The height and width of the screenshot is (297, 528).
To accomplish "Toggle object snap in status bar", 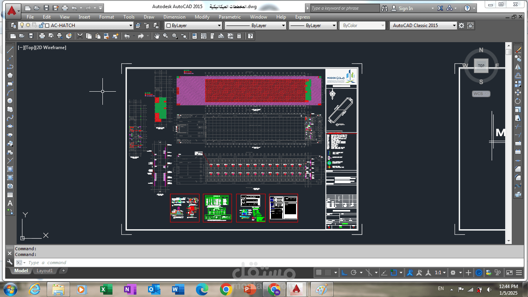I will tap(393, 273).
